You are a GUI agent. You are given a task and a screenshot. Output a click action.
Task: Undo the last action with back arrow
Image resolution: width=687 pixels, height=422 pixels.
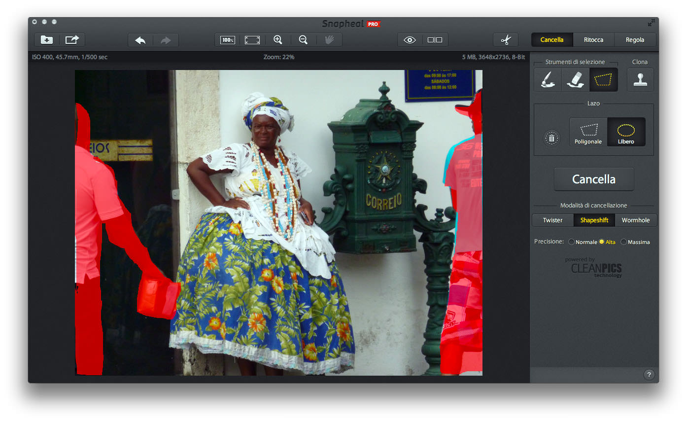point(140,40)
